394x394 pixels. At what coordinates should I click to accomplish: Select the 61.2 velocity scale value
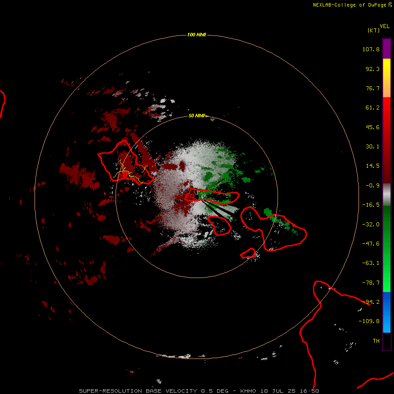[373, 108]
